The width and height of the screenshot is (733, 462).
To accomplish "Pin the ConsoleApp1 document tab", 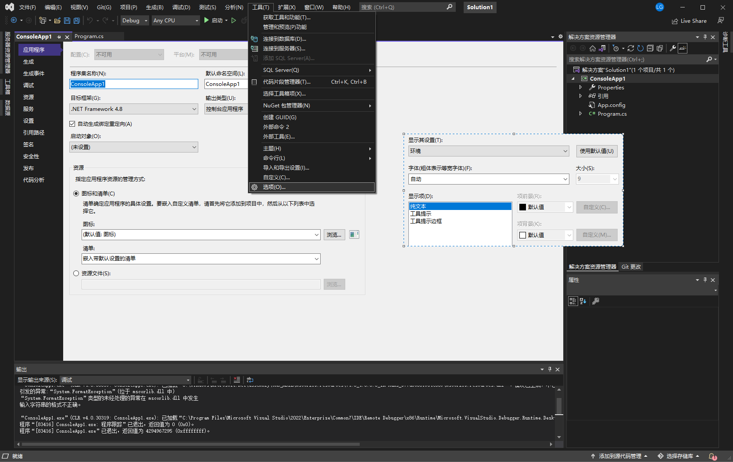I will tap(59, 37).
